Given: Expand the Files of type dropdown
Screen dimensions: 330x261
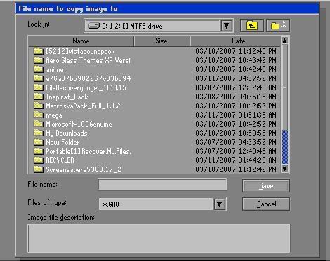Looking at the screenshot, I should click(x=219, y=204).
